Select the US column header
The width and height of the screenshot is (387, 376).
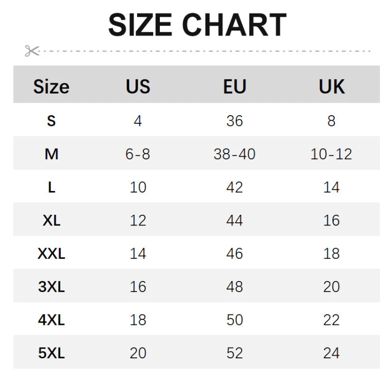click(x=138, y=86)
